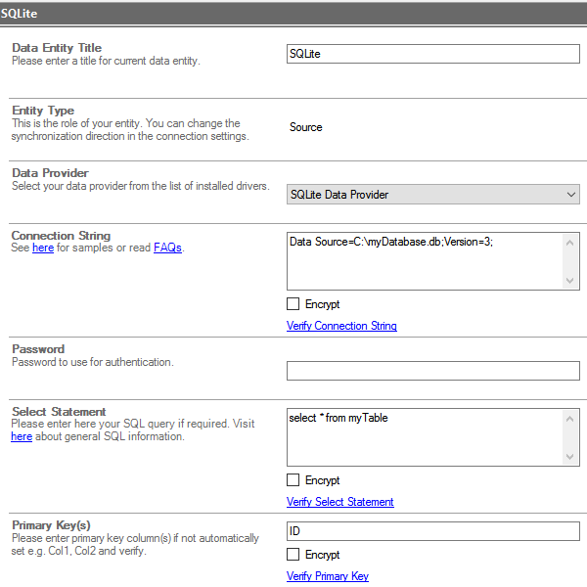587x587 pixels.
Task: Click the Data Entity Title input field
Action: tap(432, 54)
